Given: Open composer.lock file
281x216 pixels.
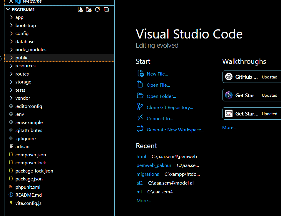Looking at the screenshot, I should point(59,163).
